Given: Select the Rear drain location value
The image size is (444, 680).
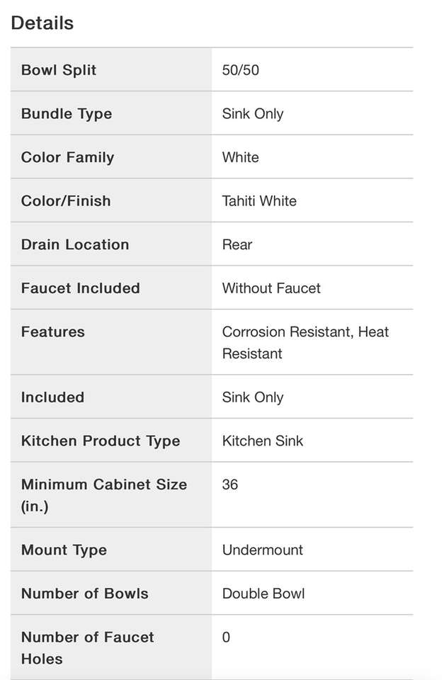Looking at the screenshot, I should (237, 244).
